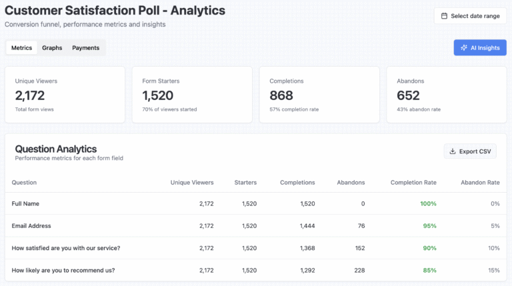The height and width of the screenshot is (286, 512).
Task: Sort by the Question column header
Action: (24, 182)
